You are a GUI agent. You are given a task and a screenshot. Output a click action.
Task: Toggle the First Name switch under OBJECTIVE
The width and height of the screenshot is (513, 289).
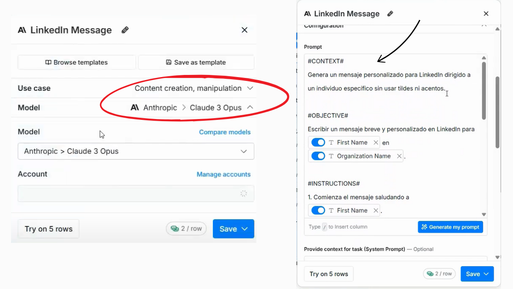(318, 142)
